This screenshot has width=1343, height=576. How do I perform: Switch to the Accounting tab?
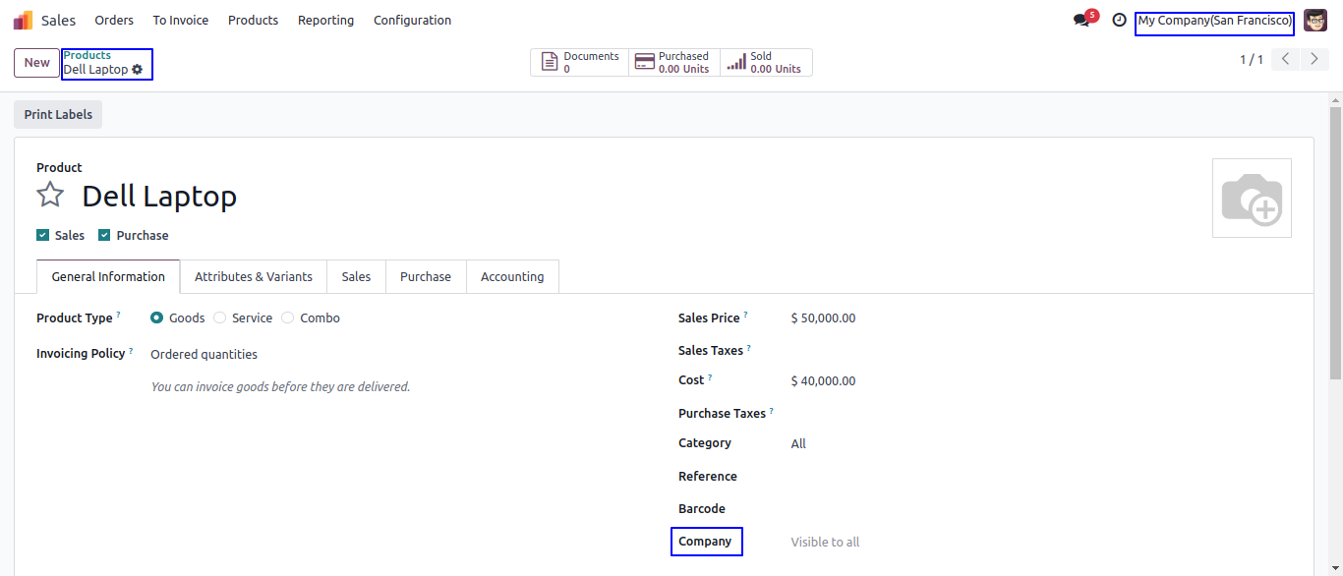pyautogui.click(x=512, y=276)
